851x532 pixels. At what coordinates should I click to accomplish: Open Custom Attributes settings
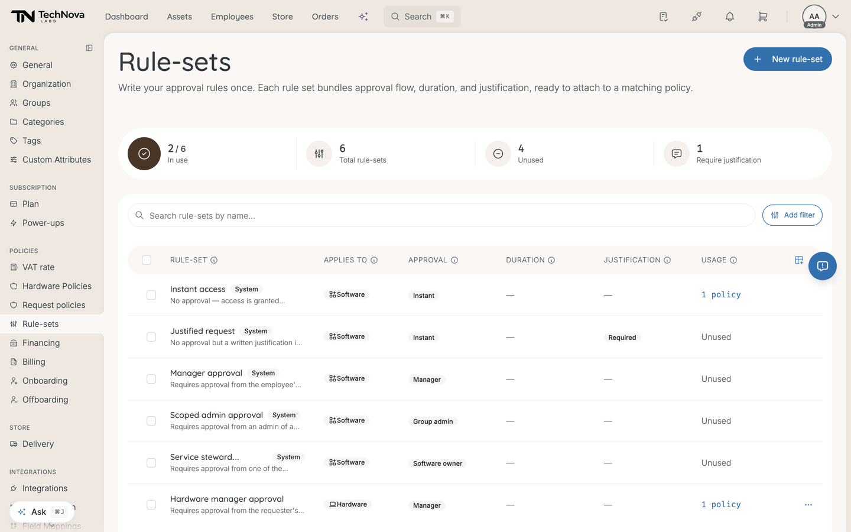coord(52,160)
